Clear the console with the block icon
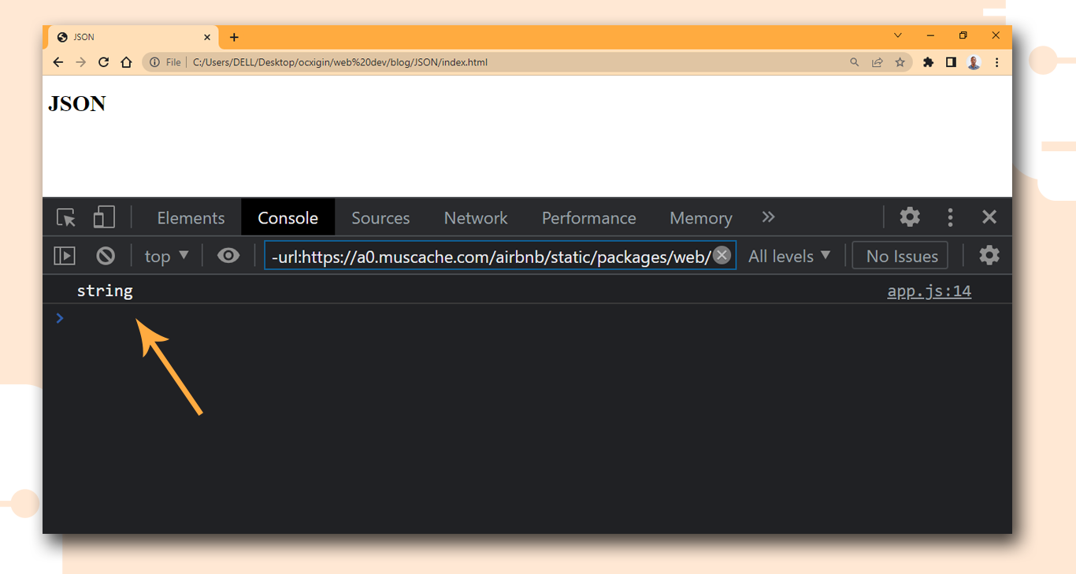Viewport: 1076px width, 574px height. coord(106,256)
